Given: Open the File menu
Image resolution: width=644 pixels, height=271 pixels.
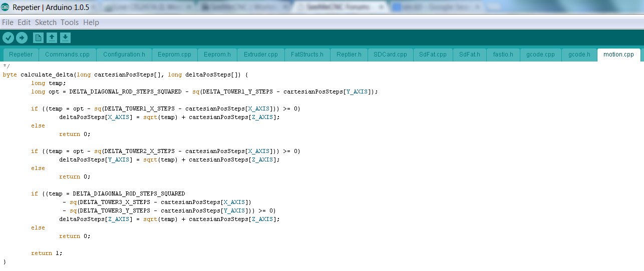Looking at the screenshot, I should [8, 22].
